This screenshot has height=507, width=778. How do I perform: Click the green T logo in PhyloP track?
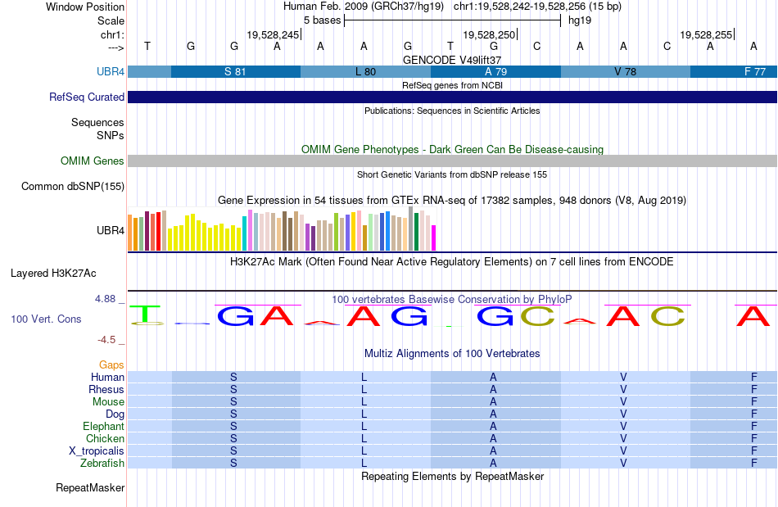coord(147,315)
